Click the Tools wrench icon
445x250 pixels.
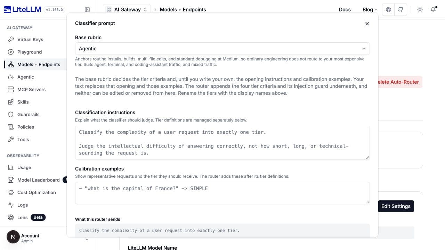click(x=11, y=140)
